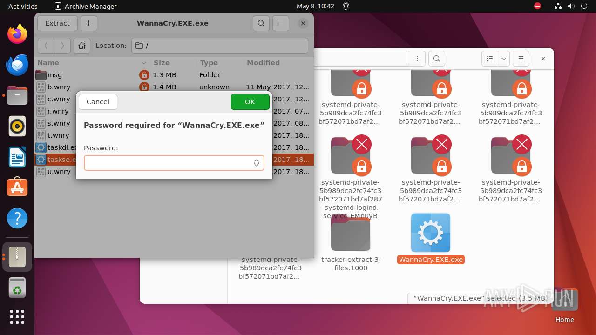The width and height of the screenshot is (596, 335).
Task: Go to archive home location
Action: point(82,46)
